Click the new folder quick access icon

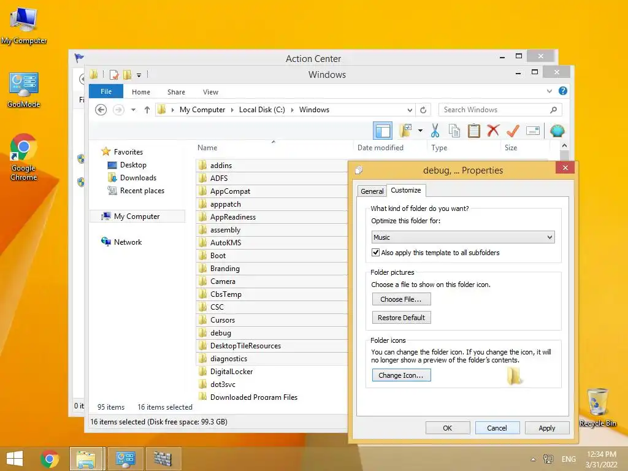point(128,74)
